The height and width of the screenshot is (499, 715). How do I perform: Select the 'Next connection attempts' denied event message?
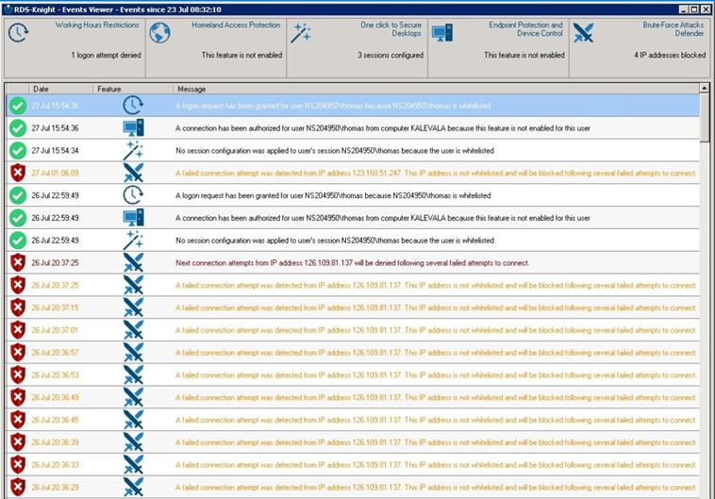coord(352,263)
